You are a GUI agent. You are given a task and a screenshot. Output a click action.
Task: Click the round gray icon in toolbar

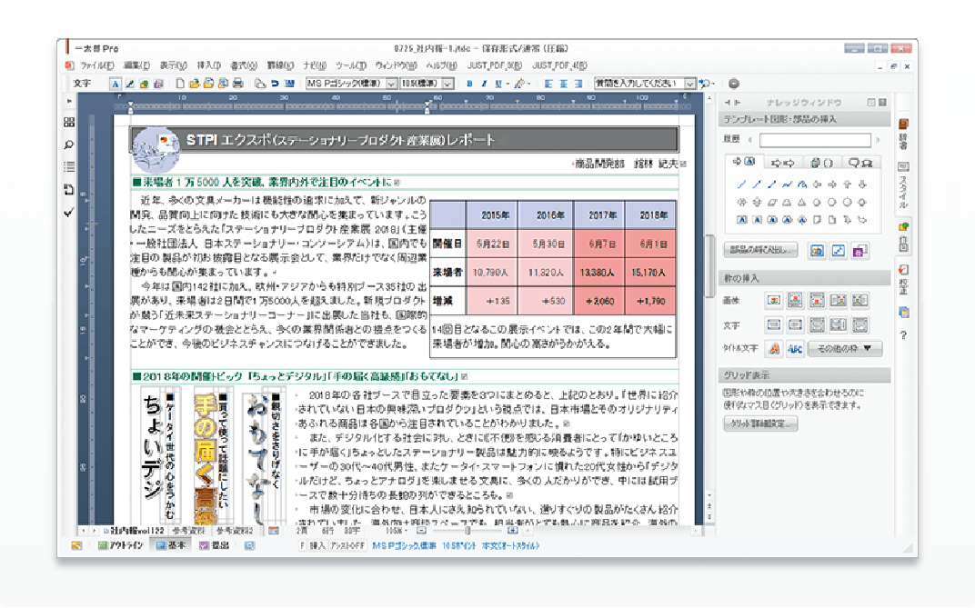coord(734,84)
